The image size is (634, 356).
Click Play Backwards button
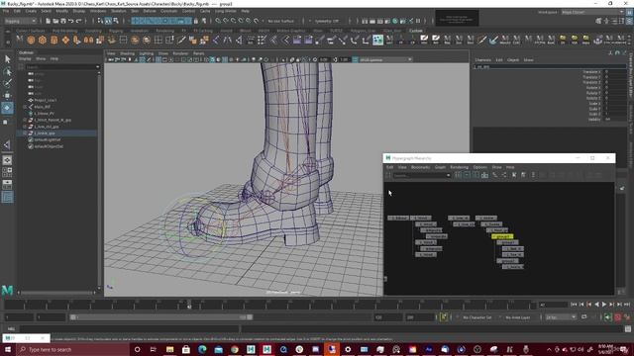pyautogui.click(x=596, y=305)
